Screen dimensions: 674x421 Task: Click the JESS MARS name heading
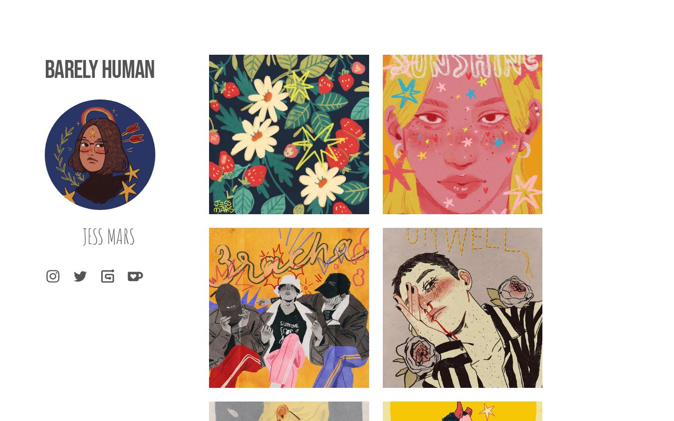pyautogui.click(x=108, y=237)
